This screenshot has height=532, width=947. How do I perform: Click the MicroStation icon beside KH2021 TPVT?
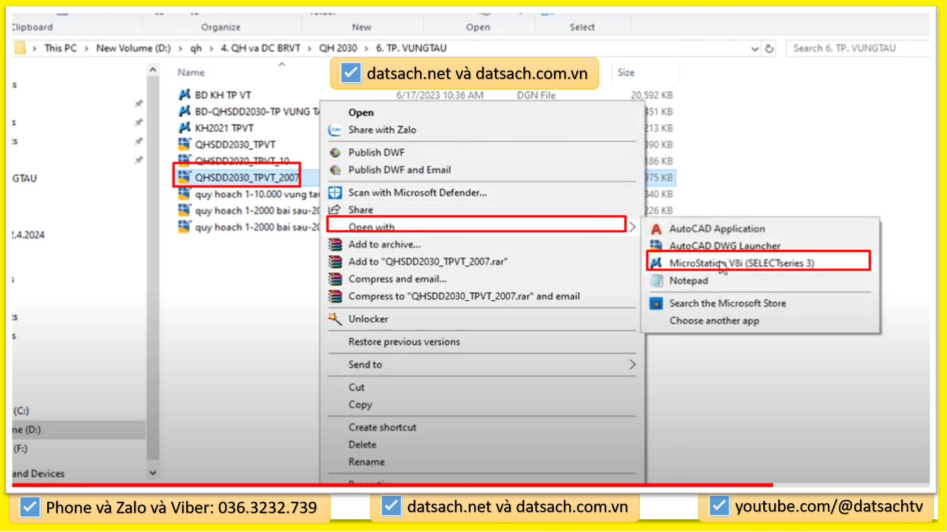pyautogui.click(x=185, y=128)
